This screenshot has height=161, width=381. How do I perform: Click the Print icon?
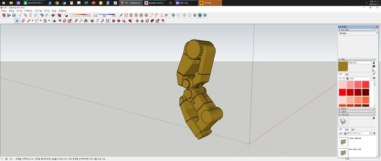point(53,15)
